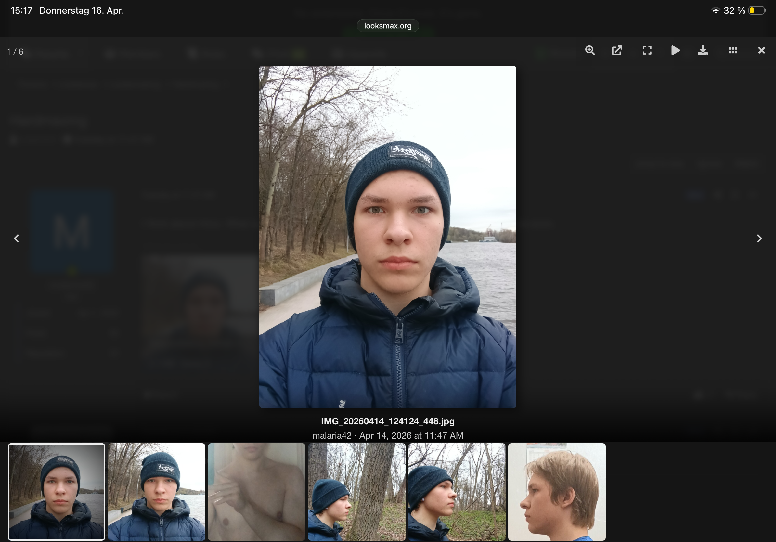Screen dimensions: 776x542
Task: Open the second beanie selfie thumbnail
Action: [x=157, y=492]
